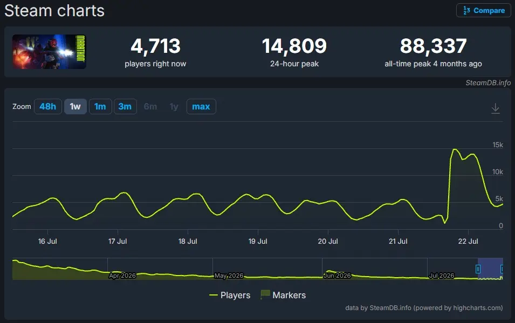Click the Steam charts heading
Viewport: 515px width, 323px height.
coord(54,11)
